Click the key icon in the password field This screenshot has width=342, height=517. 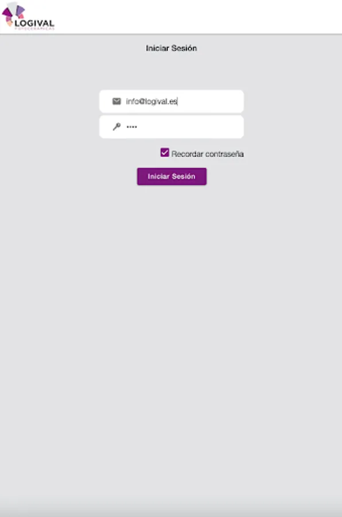(x=116, y=126)
